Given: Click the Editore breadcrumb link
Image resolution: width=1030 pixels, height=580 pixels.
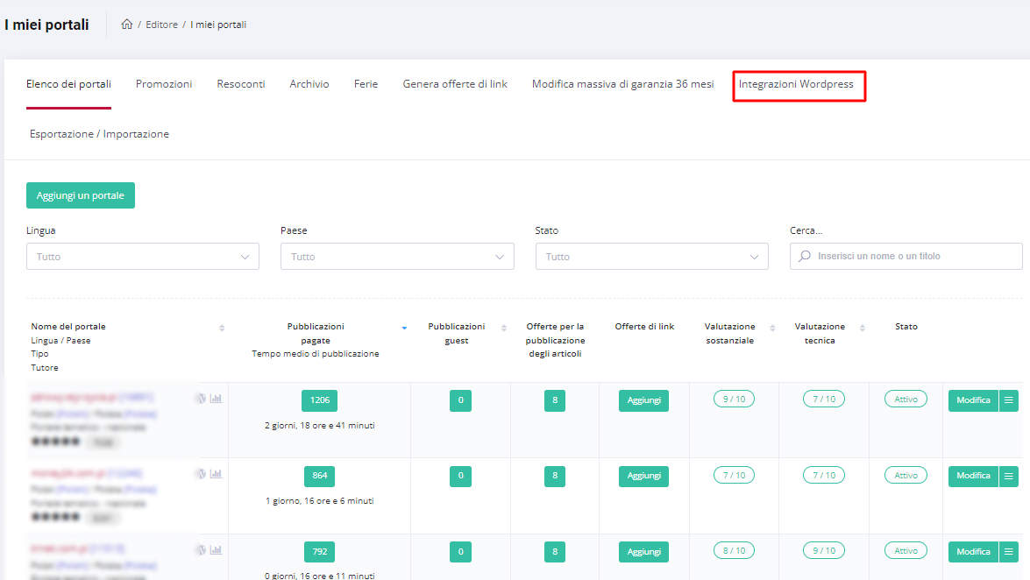Looking at the screenshot, I should click(161, 25).
